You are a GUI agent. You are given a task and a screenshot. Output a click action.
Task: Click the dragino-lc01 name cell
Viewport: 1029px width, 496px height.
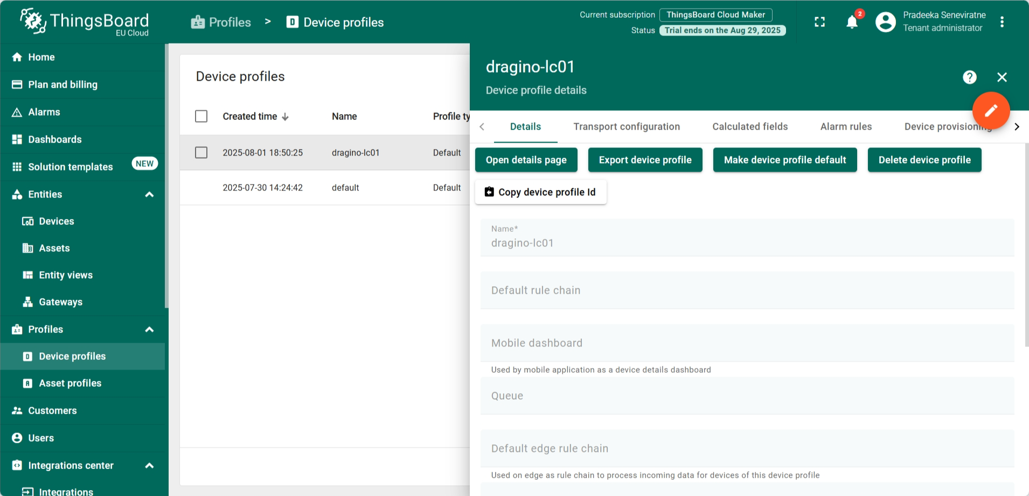[x=356, y=153]
